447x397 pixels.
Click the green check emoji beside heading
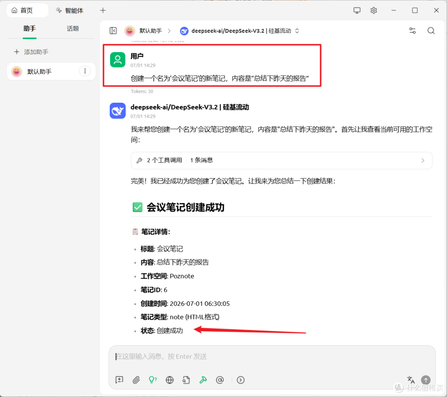[x=137, y=207]
